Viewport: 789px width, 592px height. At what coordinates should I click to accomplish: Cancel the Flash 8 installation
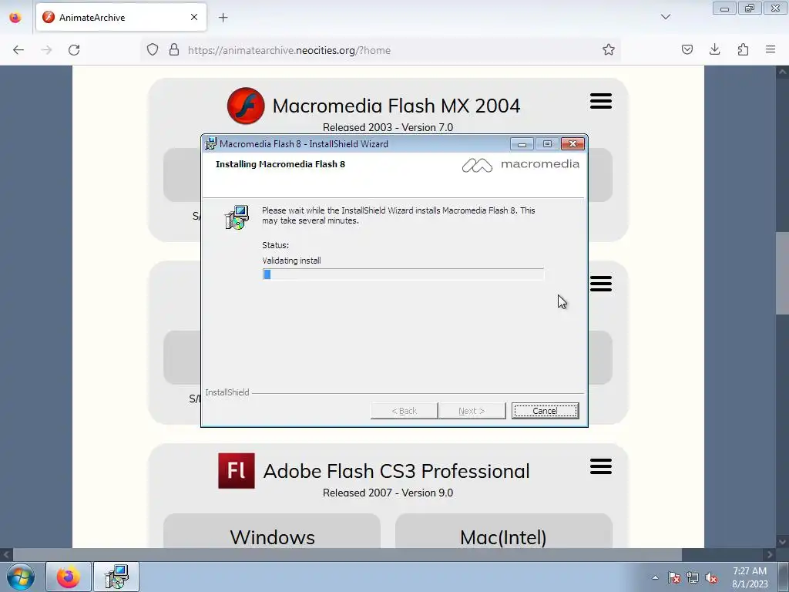coord(545,411)
